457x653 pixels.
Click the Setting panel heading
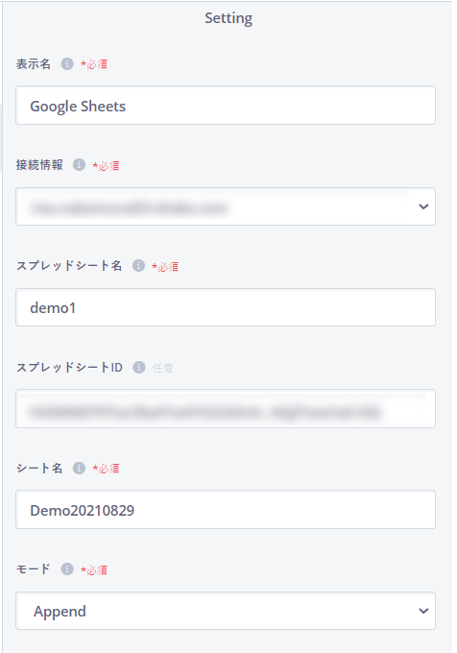(x=228, y=18)
